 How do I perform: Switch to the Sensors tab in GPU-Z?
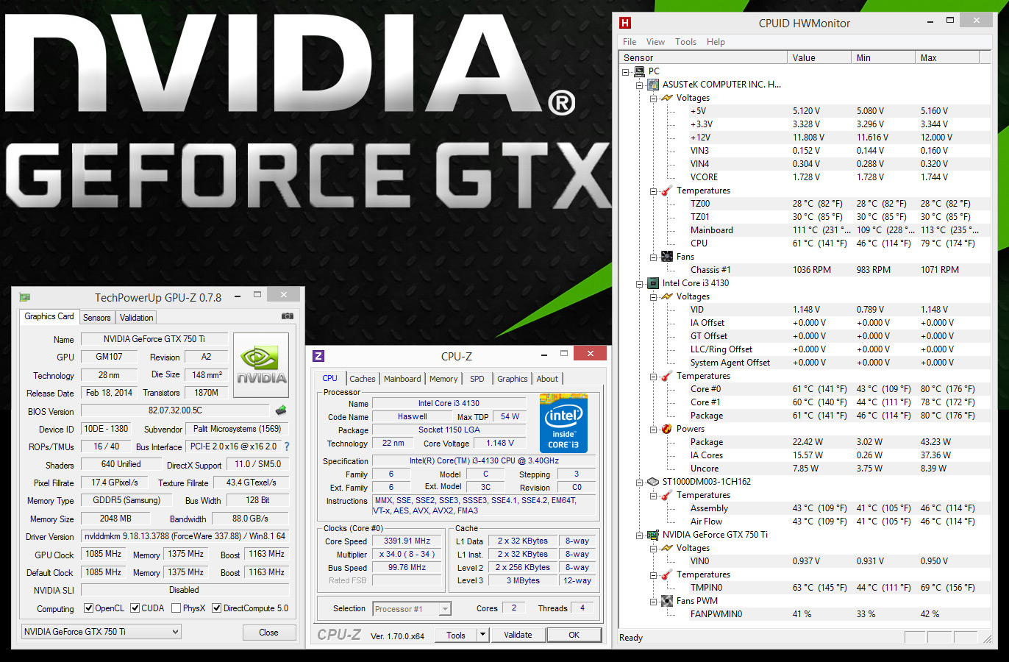coord(96,318)
